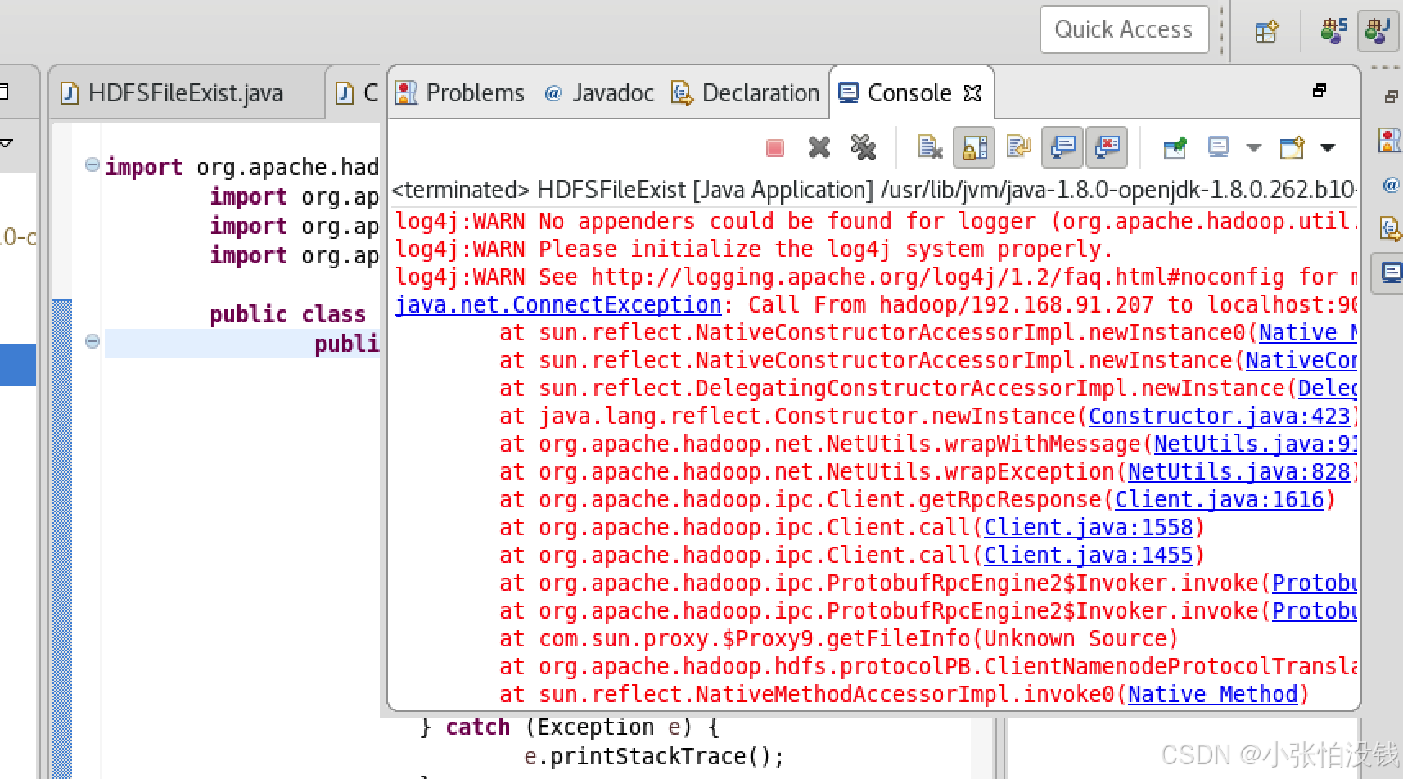Select the Javadoc view icon in right sidebar
The height and width of the screenshot is (779, 1403).
[1389, 186]
